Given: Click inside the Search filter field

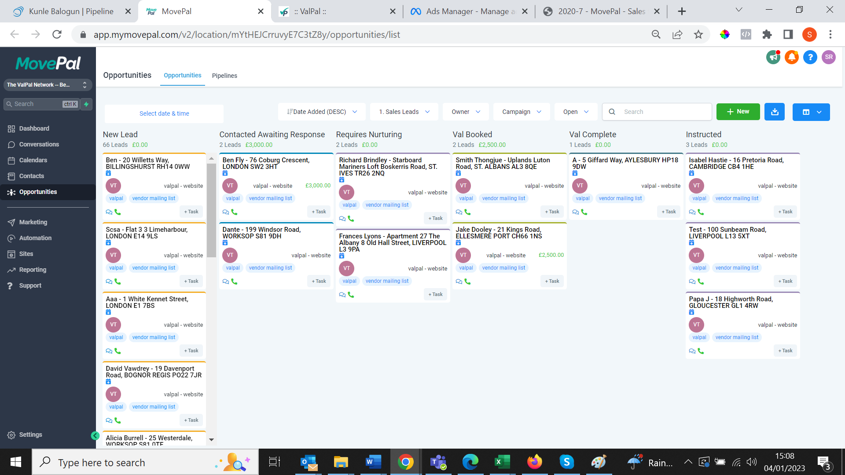Looking at the screenshot, I should point(660,112).
